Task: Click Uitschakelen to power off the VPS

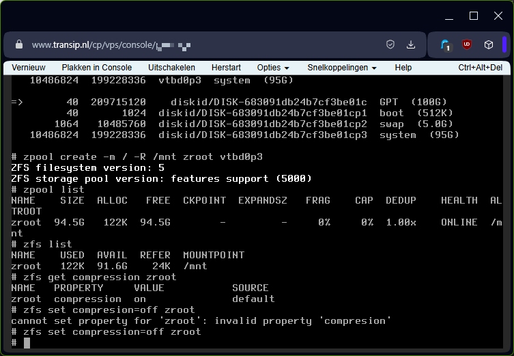Action: pos(171,68)
